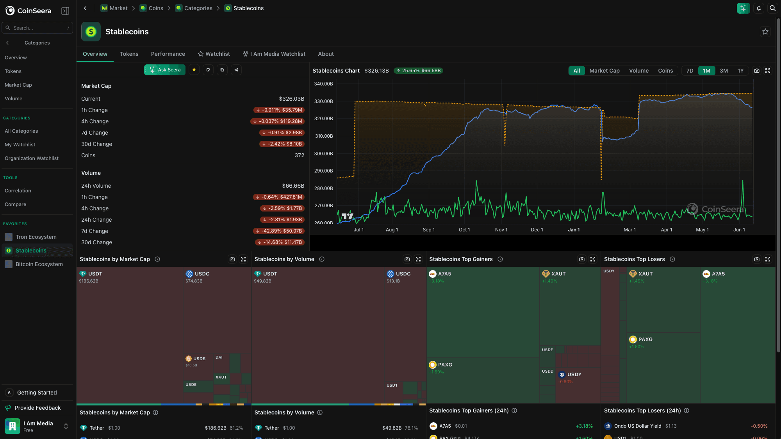This screenshot has width=781, height=439.
Task: Click the edit note icon beside Ask Seera
Action: (208, 70)
